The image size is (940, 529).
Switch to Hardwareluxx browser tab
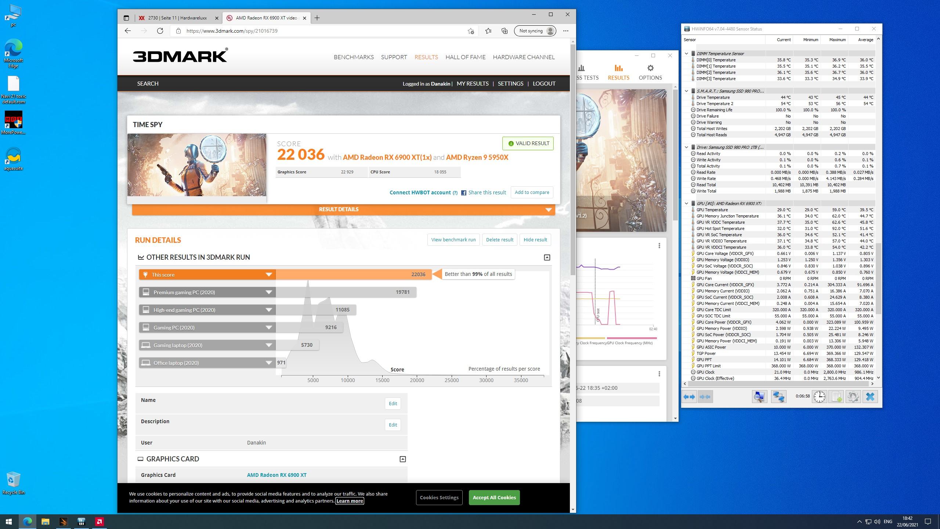click(177, 18)
